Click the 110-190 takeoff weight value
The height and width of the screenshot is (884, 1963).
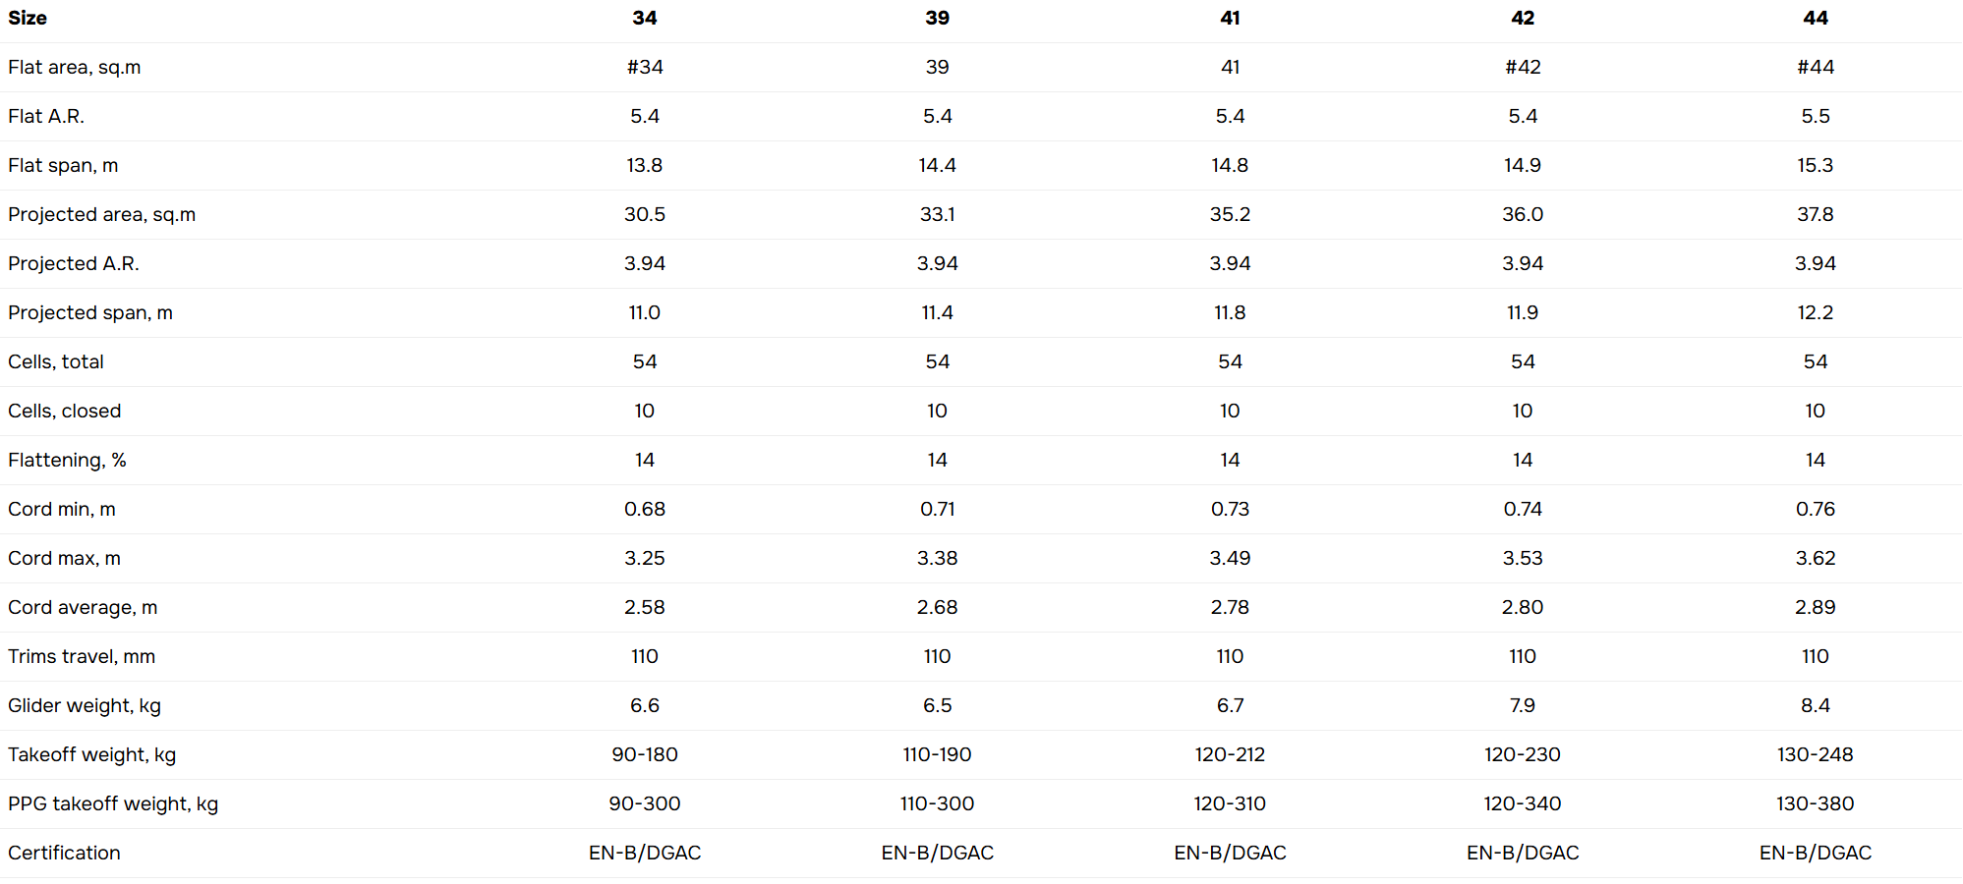pyautogui.click(x=937, y=754)
